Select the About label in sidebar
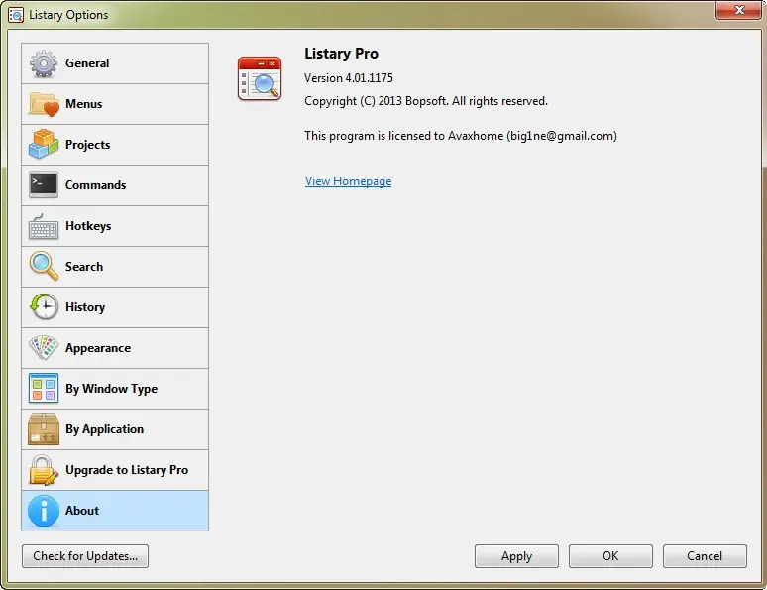Viewport: 767px width, 590px height. pos(82,511)
